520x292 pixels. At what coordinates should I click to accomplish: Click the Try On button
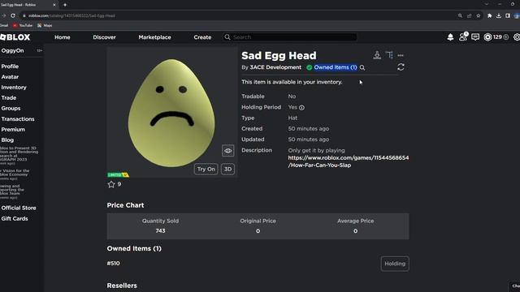point(206,170)
